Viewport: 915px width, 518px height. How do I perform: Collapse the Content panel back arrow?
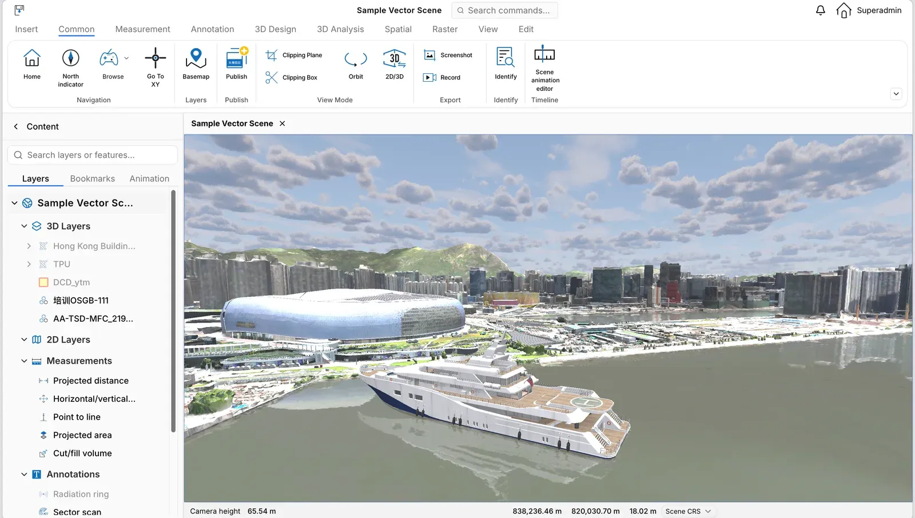(x=16, y=127)
